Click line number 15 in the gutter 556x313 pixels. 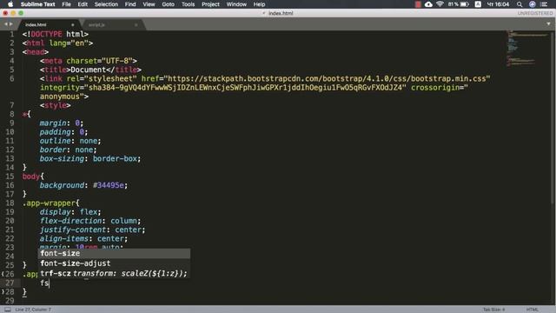point(10,176)
